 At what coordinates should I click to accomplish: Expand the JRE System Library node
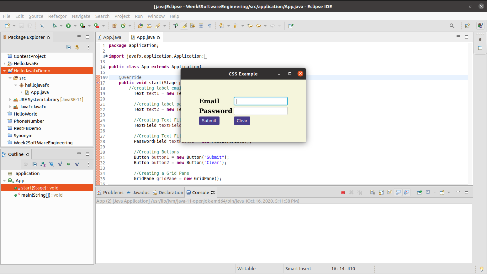(x=10, y=100)
